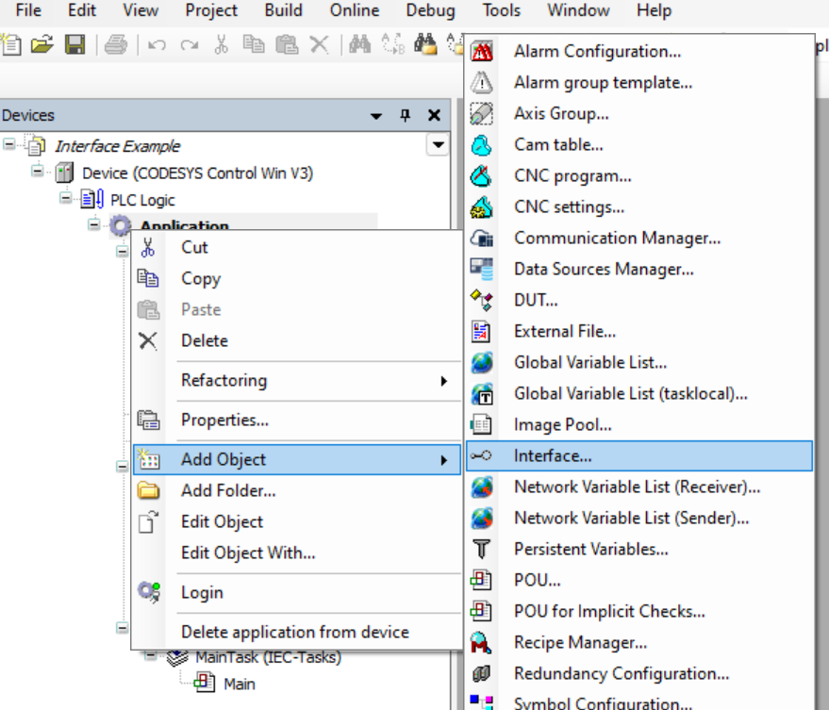Image resolution: width=829 pixels, height=710 pixels.
Task: Open the Tools menu
Action: click(x=501, y=10)
